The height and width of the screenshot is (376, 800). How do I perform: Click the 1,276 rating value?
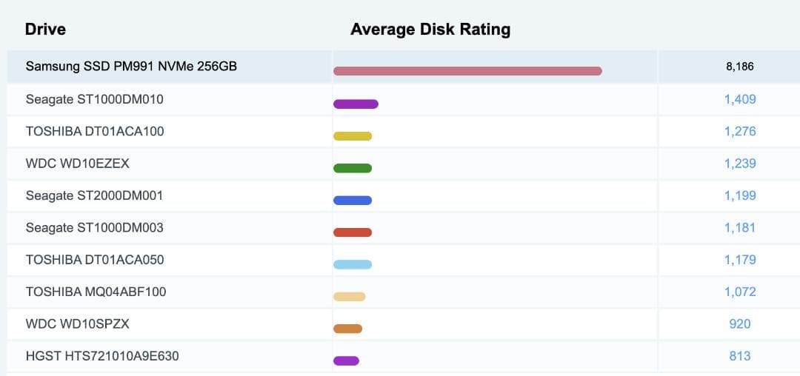click(740, 132)
